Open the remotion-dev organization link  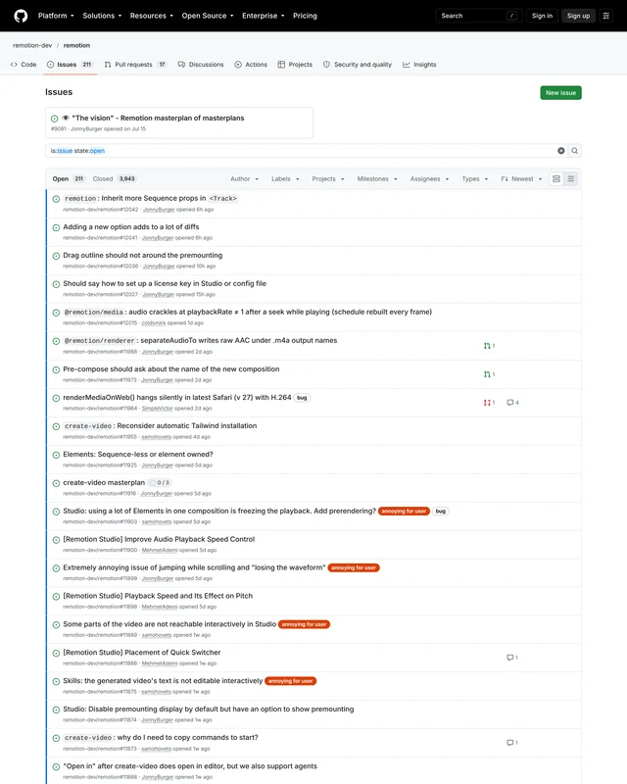(32, 45)
